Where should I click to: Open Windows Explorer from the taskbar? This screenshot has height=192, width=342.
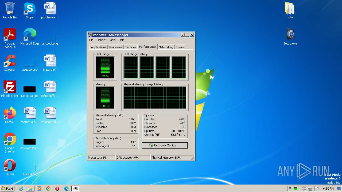[30, 189]
